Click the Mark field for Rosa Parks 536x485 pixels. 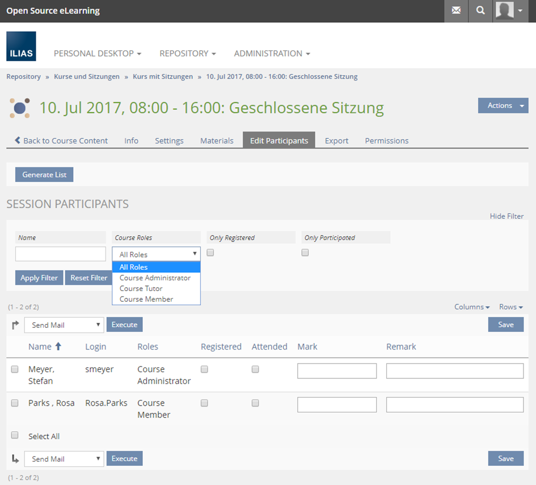(x=337, y=404)
